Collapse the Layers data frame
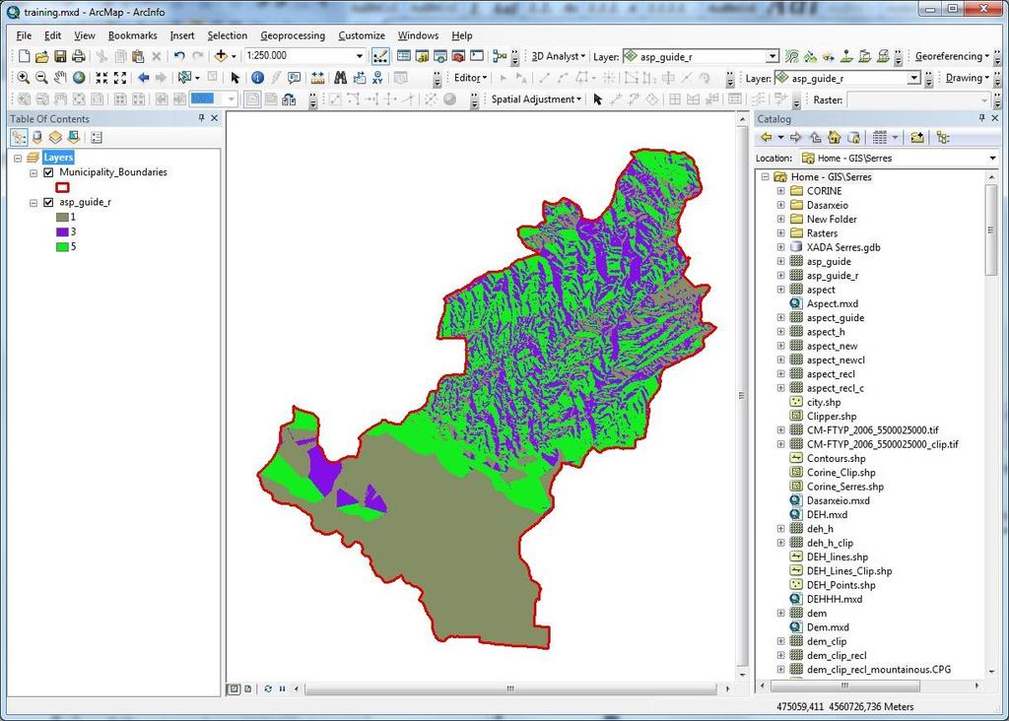This screenshot has width=1009, height=721. pyautogui.click(x=18, y=158)
